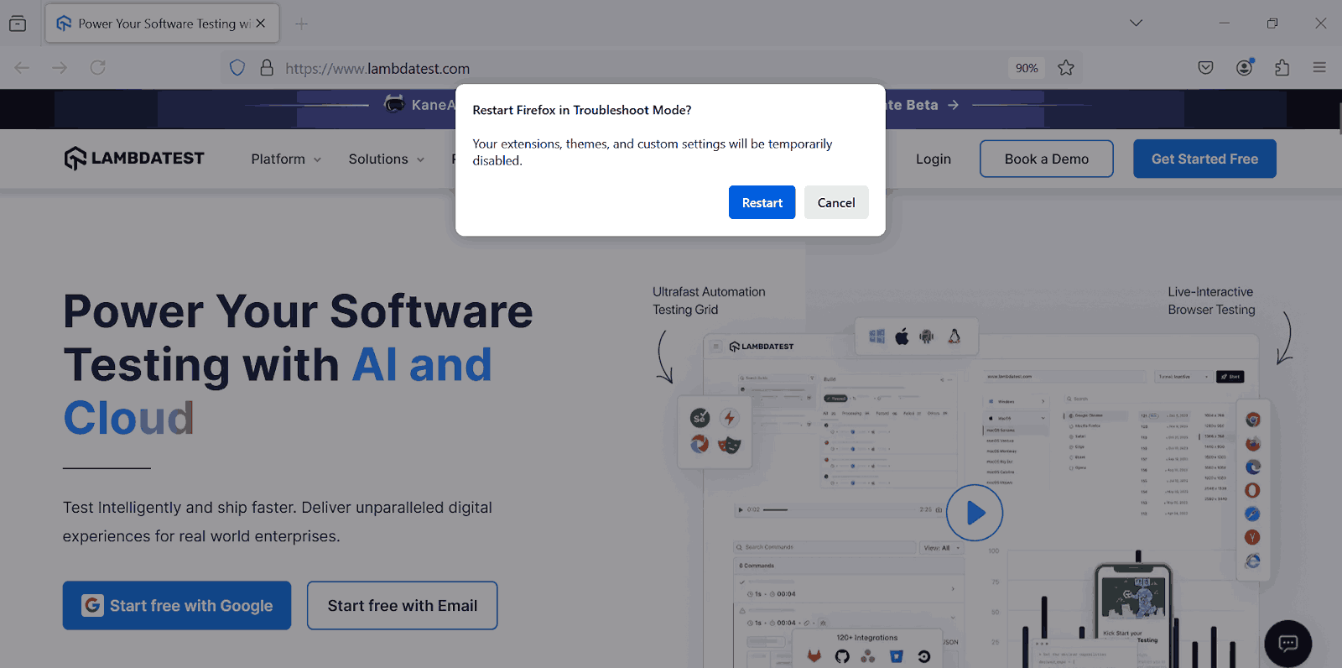The height and width of the screenshot is (668, 1342).
Task: Bookmark this page with star icon
Action: coord(1066,68)
